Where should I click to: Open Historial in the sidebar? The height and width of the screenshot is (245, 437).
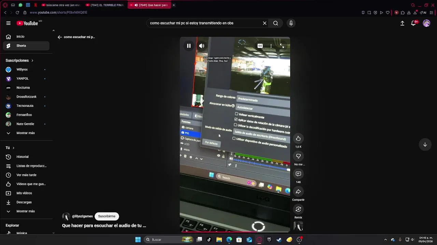click(26, 157)
